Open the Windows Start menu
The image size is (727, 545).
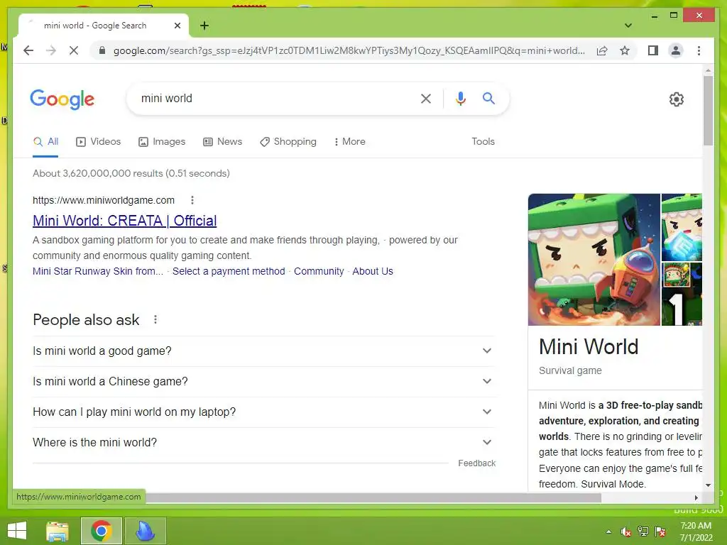[x=17, y=531]
